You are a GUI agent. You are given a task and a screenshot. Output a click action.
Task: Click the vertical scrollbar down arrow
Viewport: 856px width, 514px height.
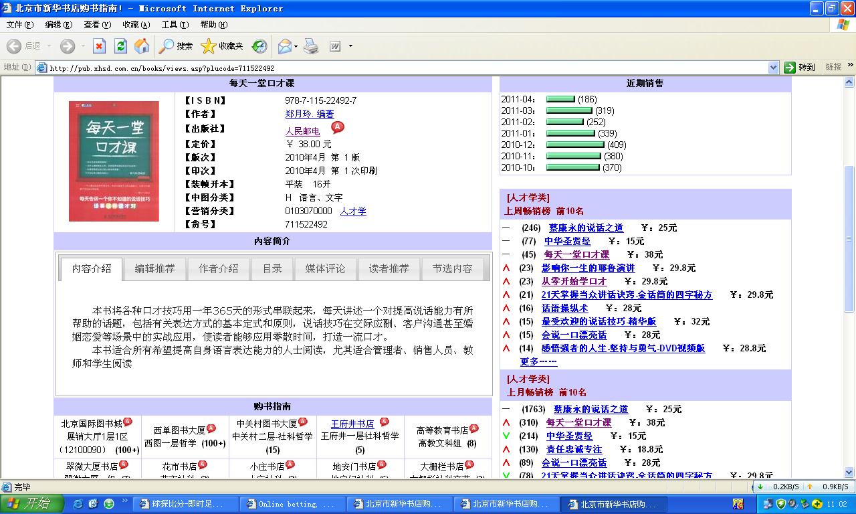click(x=849, y=473)
